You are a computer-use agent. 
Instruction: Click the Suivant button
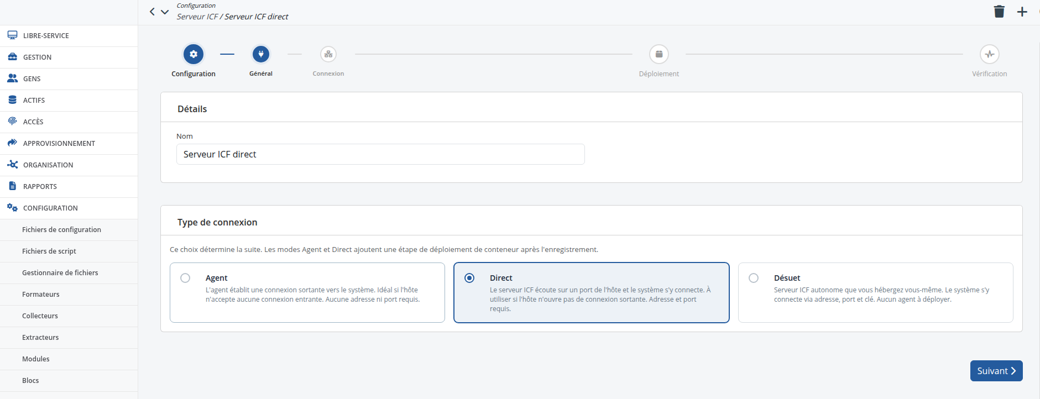[996, 371]
